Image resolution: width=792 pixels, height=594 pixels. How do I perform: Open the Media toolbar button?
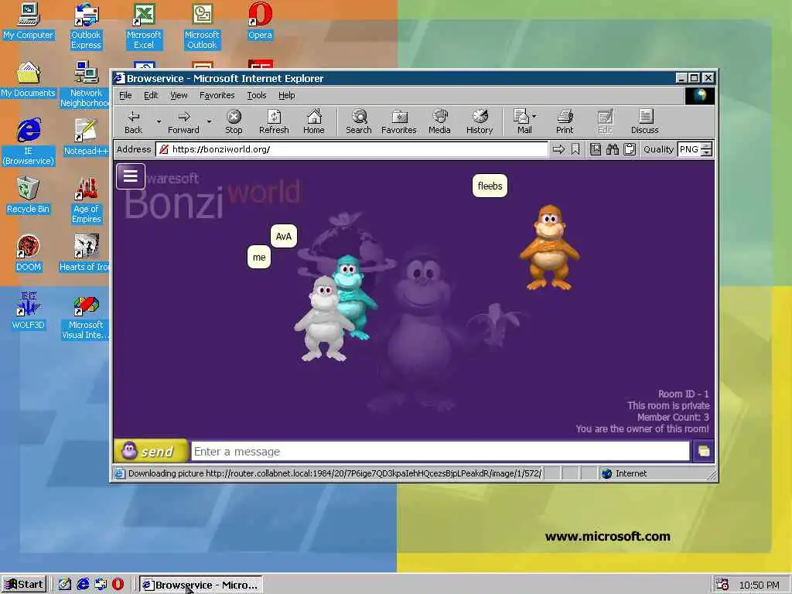pos(439,121)
